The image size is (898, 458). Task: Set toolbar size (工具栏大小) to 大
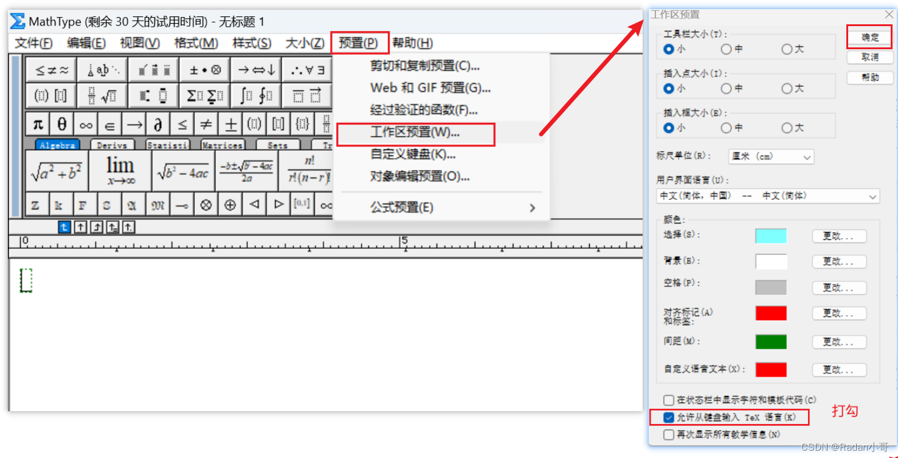click(x=793, y=49)
